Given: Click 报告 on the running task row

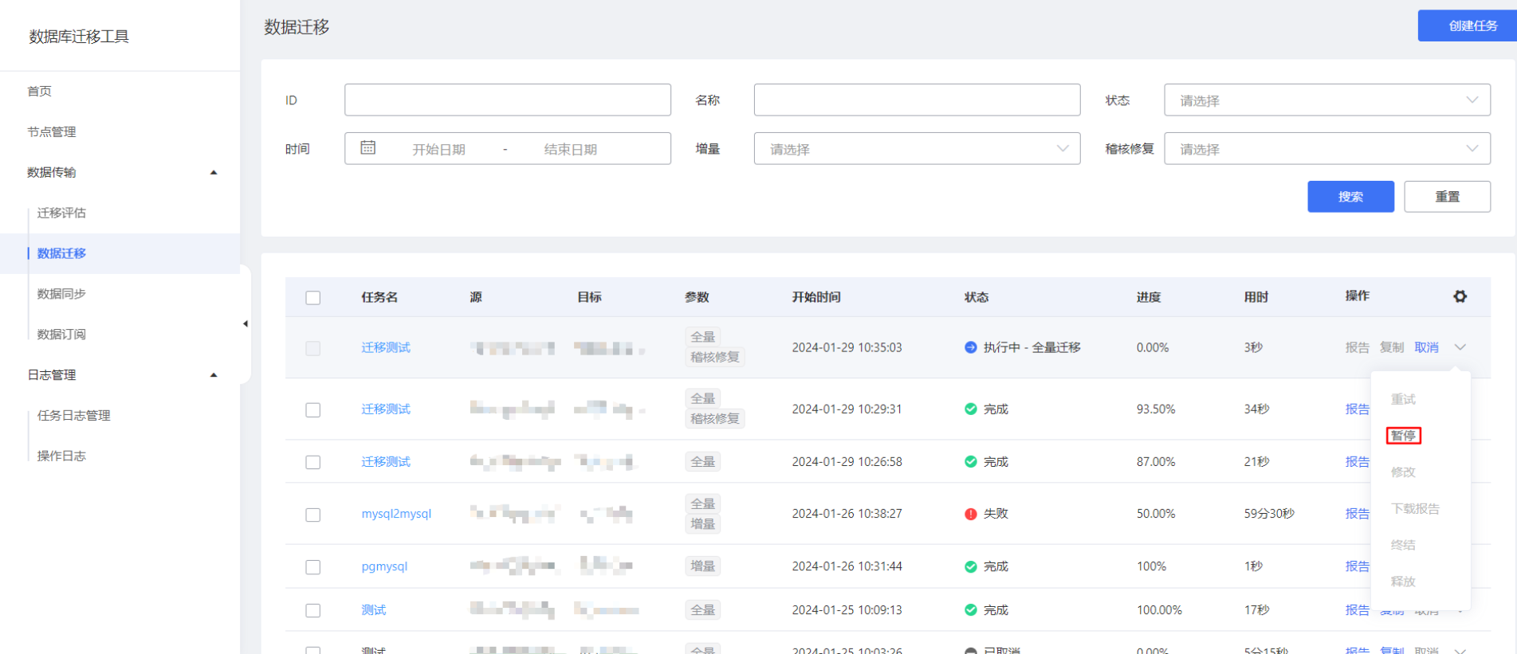Looking at the screenshot, I should click(x=1358, y=347).
